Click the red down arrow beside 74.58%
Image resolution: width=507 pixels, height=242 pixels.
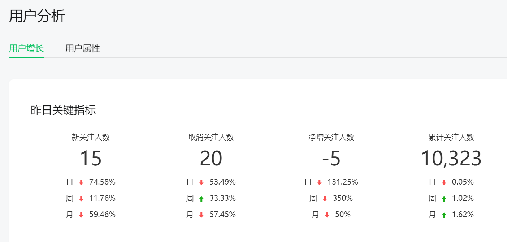81,183
